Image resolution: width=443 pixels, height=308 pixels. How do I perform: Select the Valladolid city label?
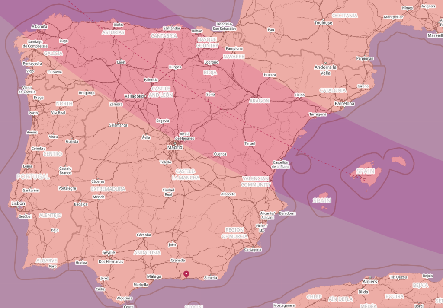point(134,96)
